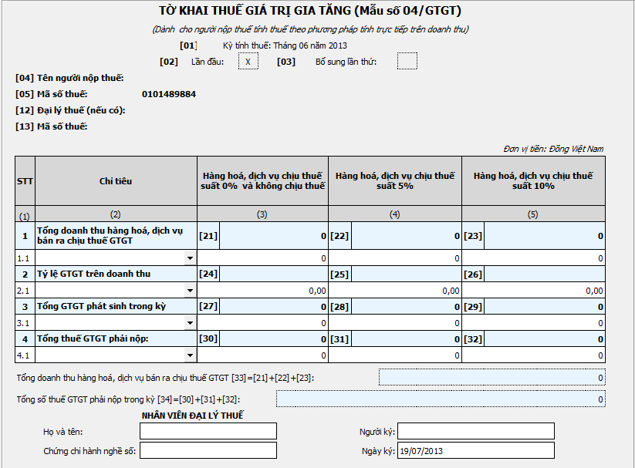
Task: Click the total revenue field [33]
Action: (x=491, y=378)
